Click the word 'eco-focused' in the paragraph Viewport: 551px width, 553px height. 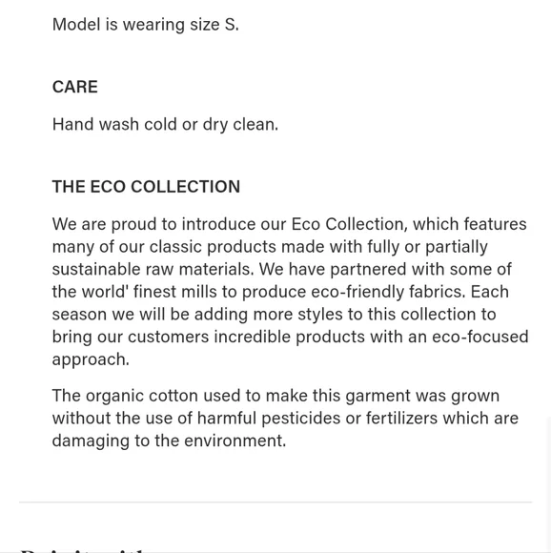[480, 337]
